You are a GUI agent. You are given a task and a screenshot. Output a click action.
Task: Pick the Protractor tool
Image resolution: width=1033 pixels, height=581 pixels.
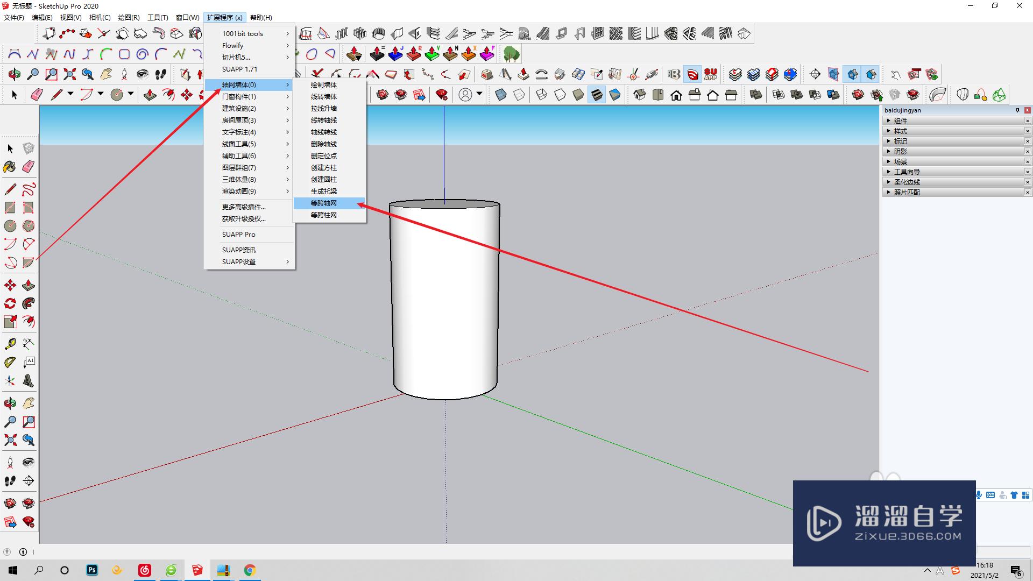click(x=10, y=362)
